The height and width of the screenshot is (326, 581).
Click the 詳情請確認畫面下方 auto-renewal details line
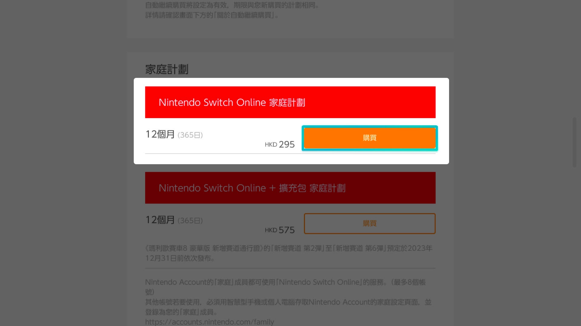click(212, 15)
